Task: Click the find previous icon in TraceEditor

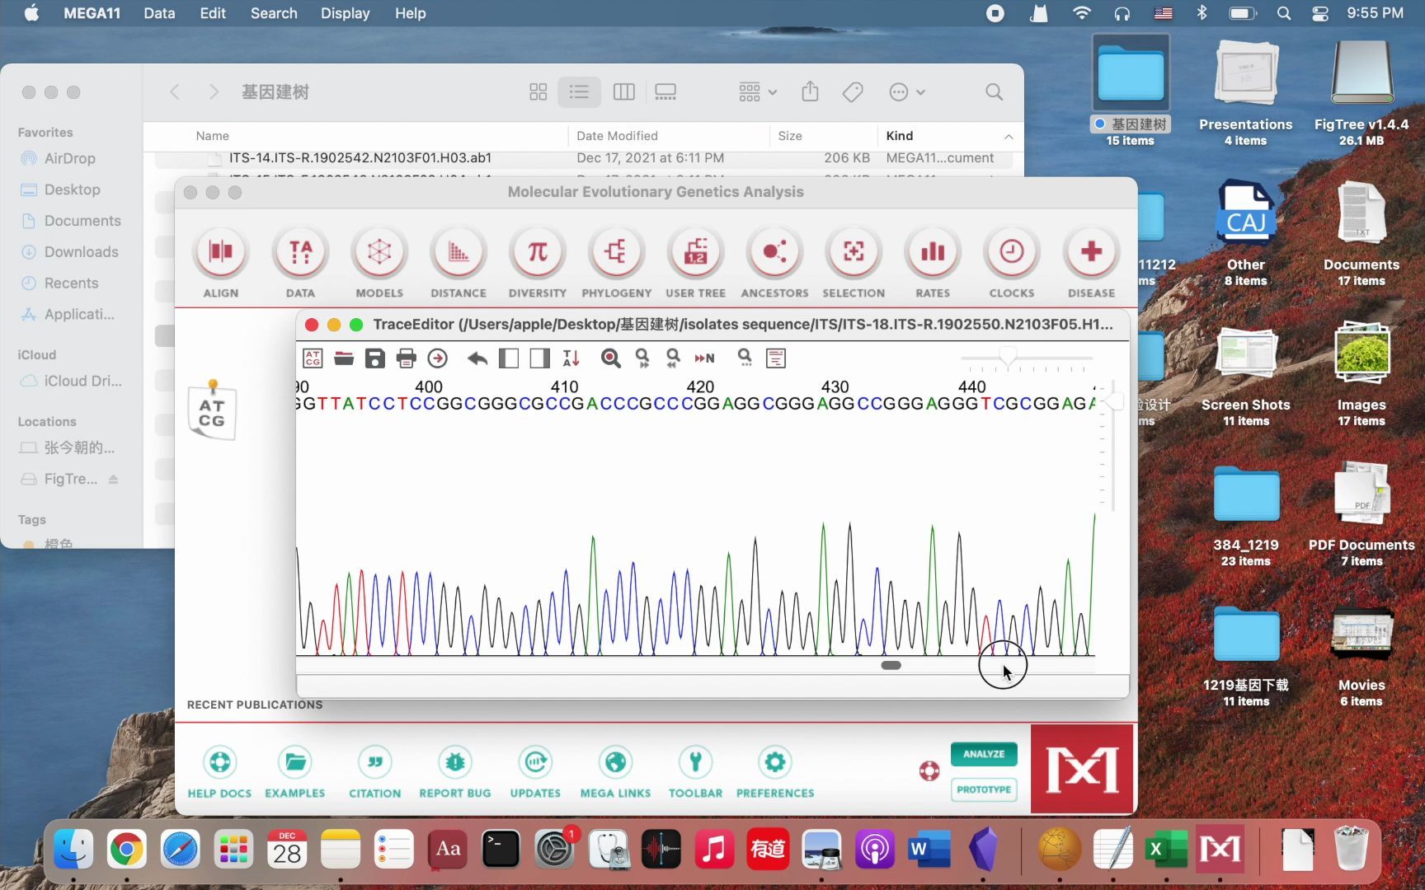Action: tap(673, 358)
